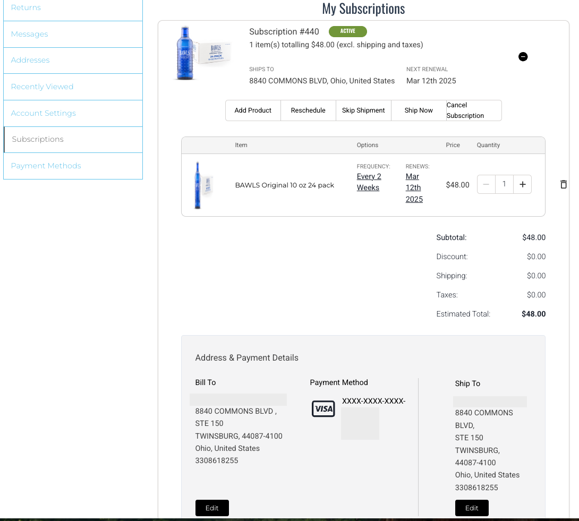579x521 pixels.
Task: Click the Price column header
Action: (x=453, y=145)
